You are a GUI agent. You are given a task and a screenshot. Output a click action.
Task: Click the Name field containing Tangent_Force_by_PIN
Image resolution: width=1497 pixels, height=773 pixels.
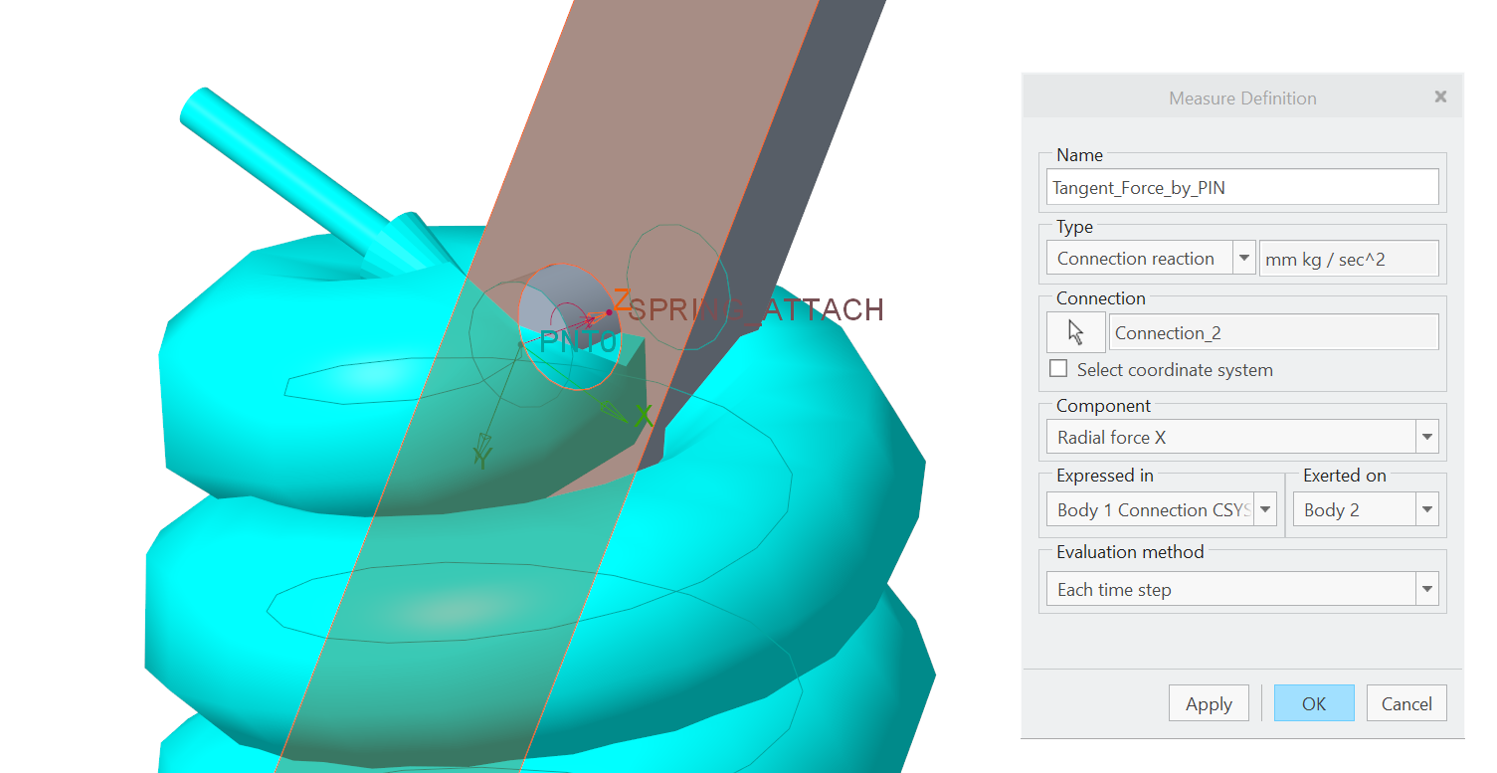[x=1241, y=186]
